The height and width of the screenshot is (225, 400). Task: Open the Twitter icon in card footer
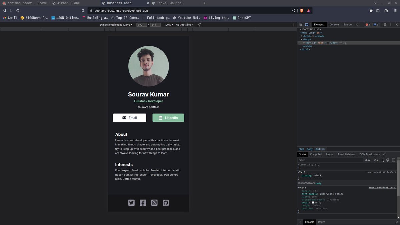(x=131, y=203)
